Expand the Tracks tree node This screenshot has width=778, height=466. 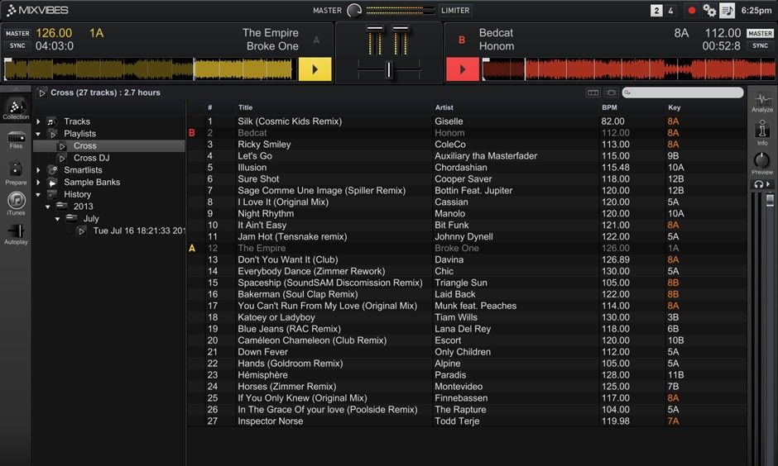point(38,121)
